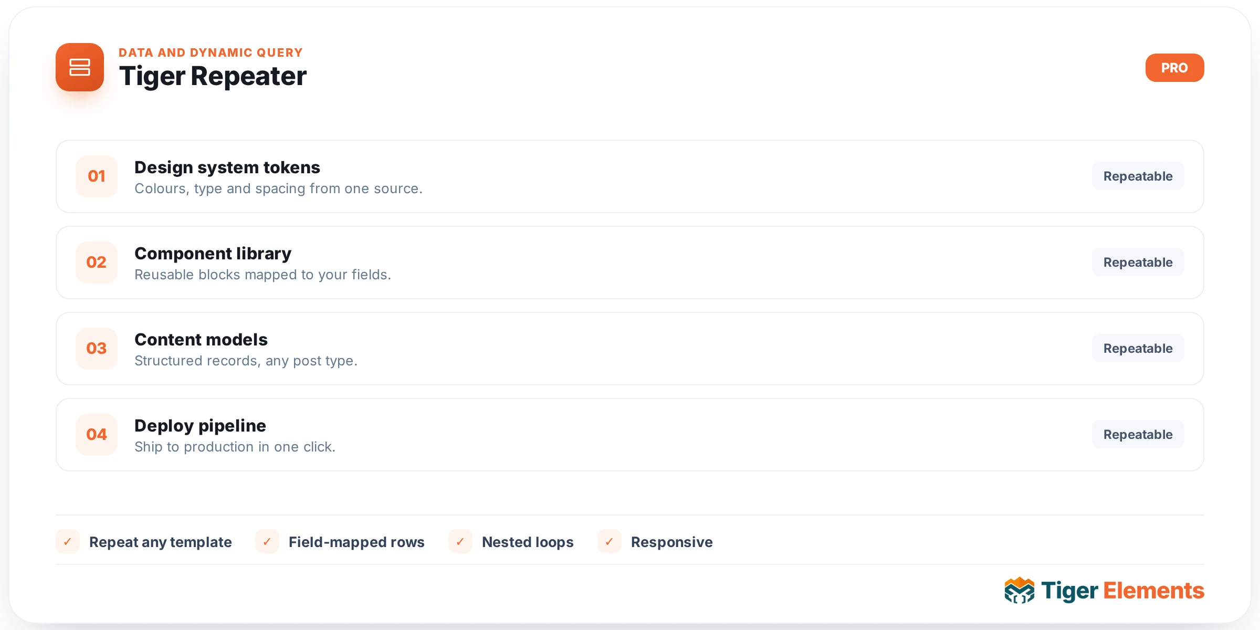Image resolution: width=1260 pixels, height=630 pixels.
Task: Click the Tiger Elements logo icon
Action: [x=1019, y=591]
